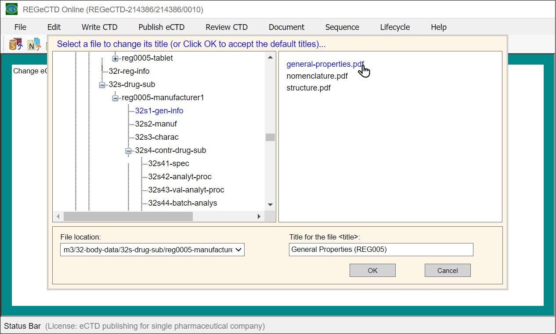
Task: Click the database S upload toolbar icon
Action: point(16,44)
